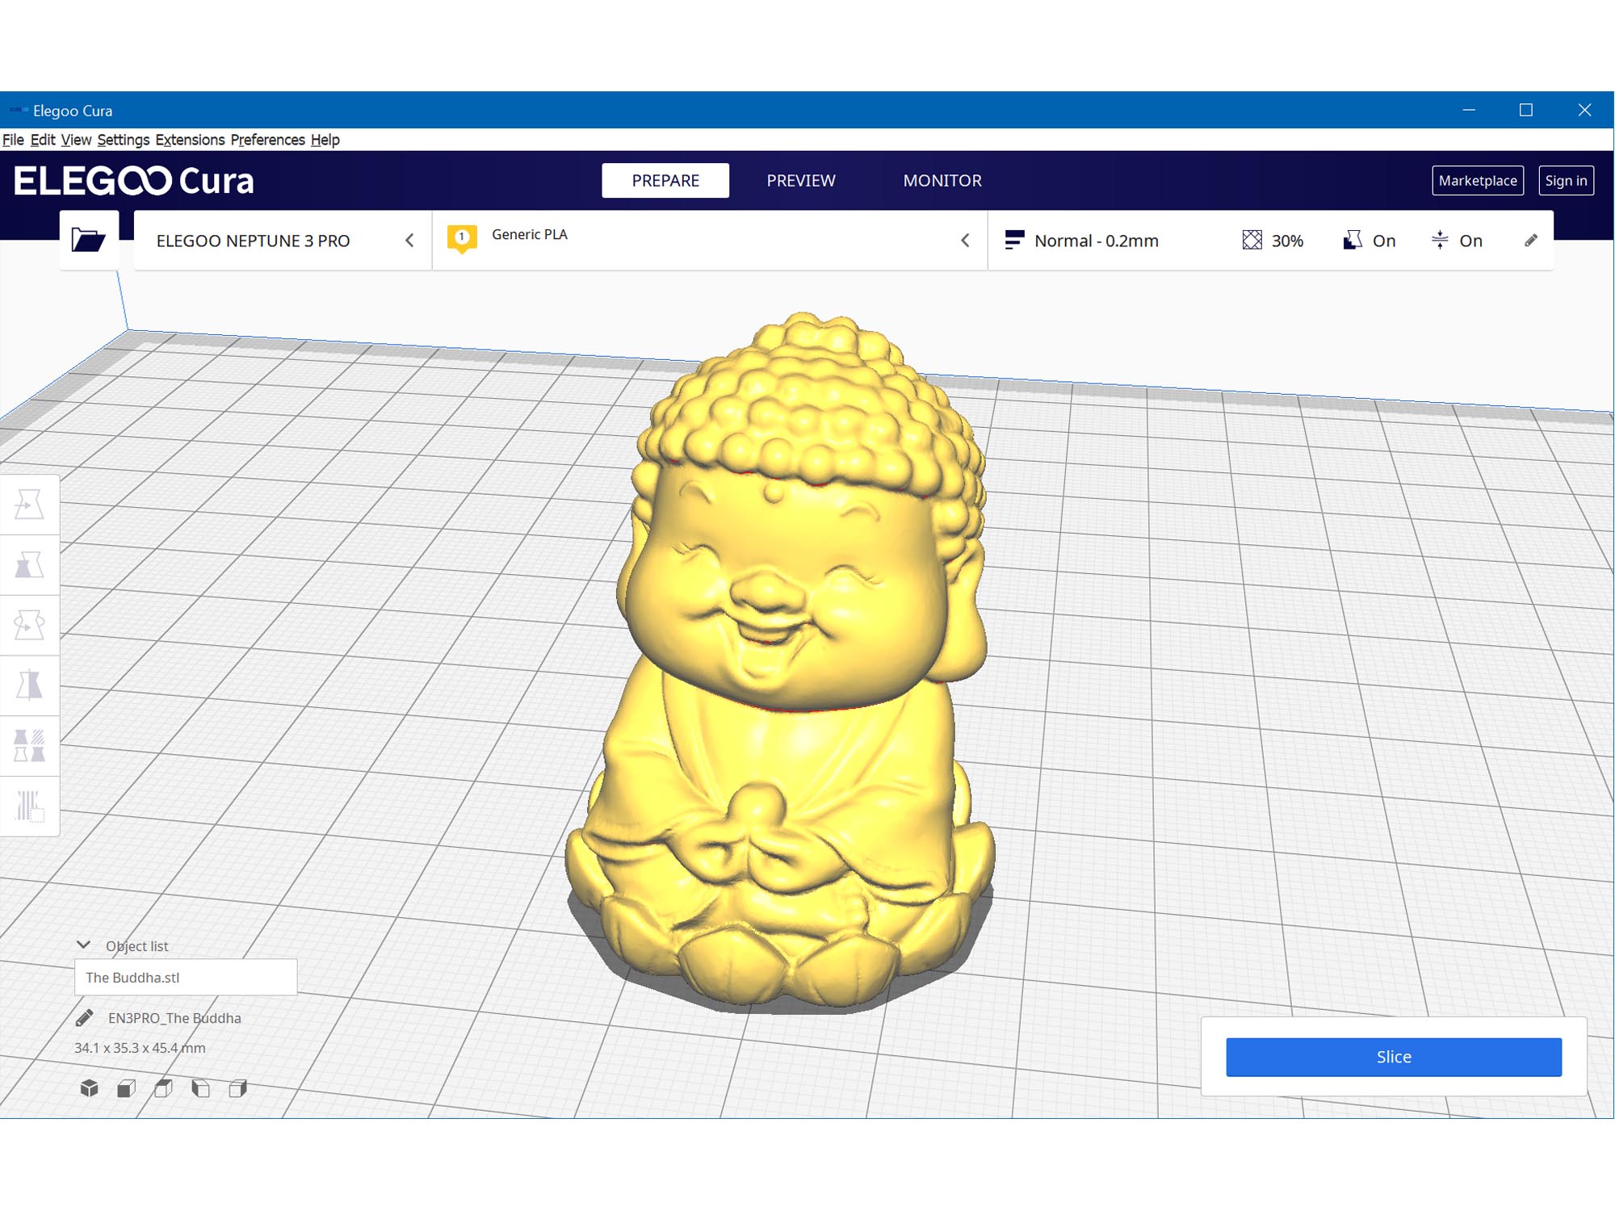The height and width of the screenshot is (1211, 1615).
Task: Switch to the PREPARE stage
Action: pos(665,180)
